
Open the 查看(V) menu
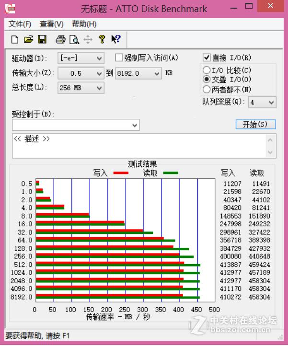pos(51,24)
